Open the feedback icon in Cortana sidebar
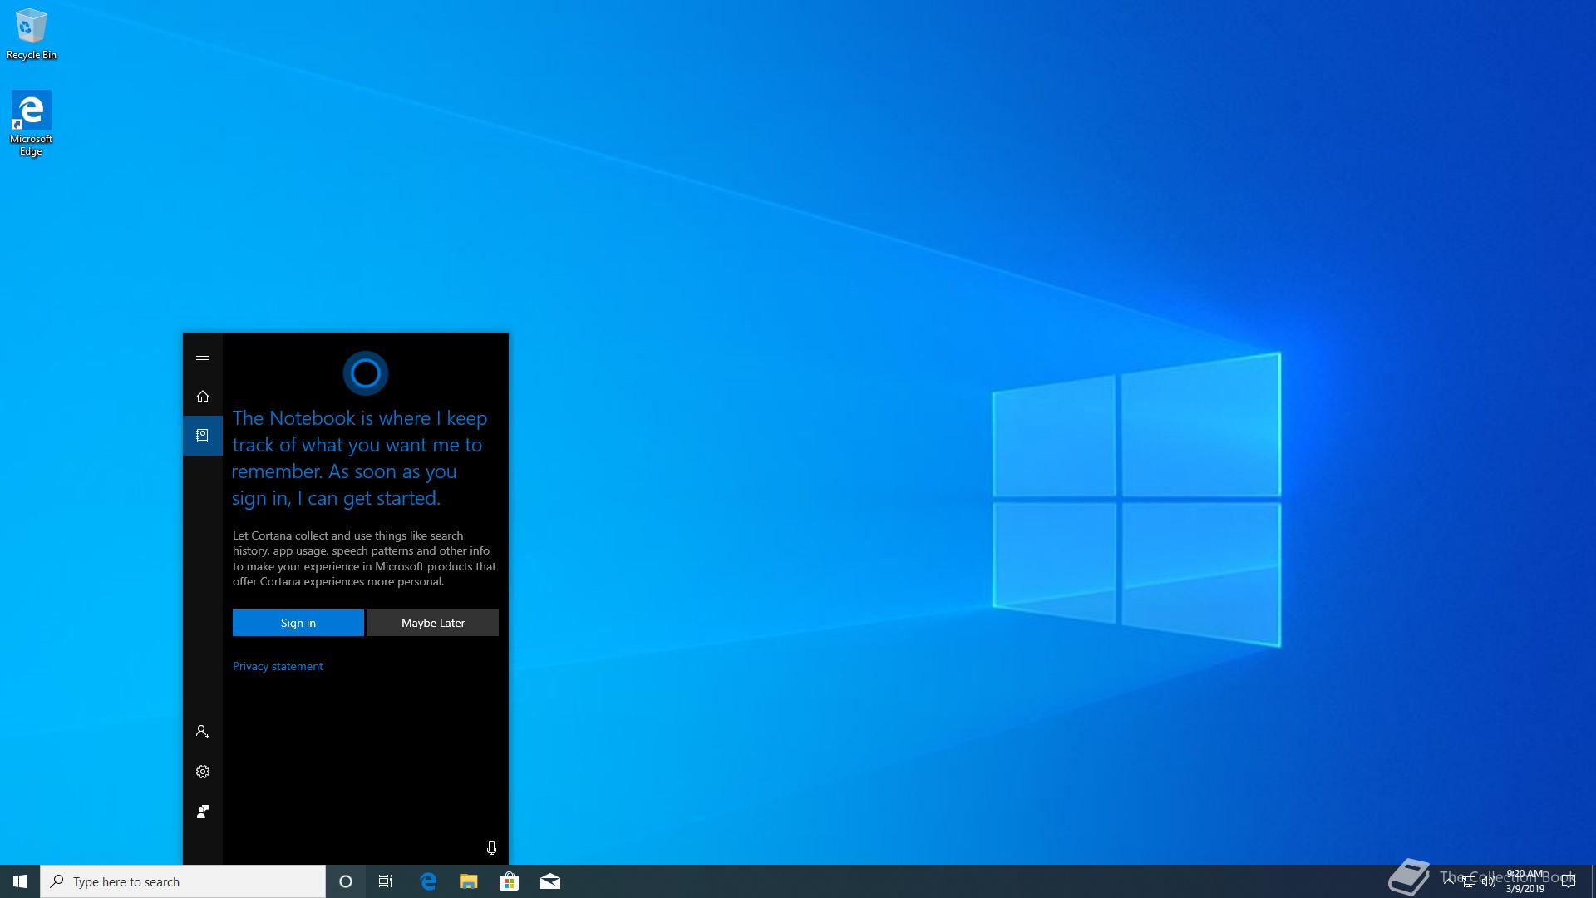 (202, 812)
